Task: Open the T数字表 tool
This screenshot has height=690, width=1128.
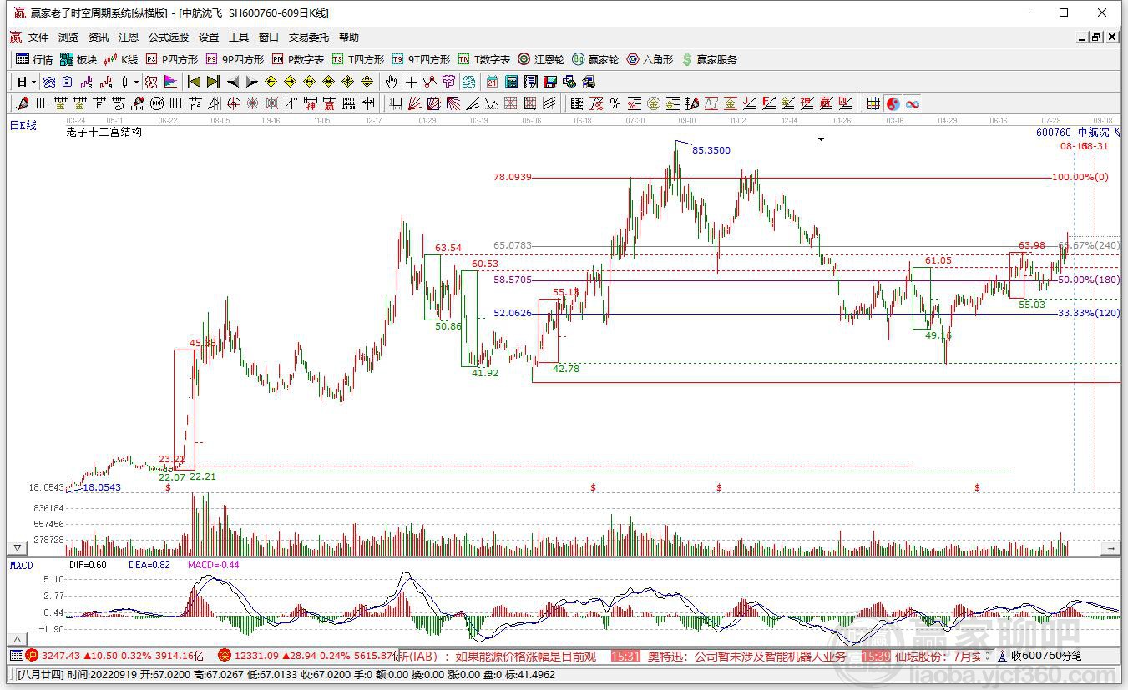Action: tap(484, 59)
